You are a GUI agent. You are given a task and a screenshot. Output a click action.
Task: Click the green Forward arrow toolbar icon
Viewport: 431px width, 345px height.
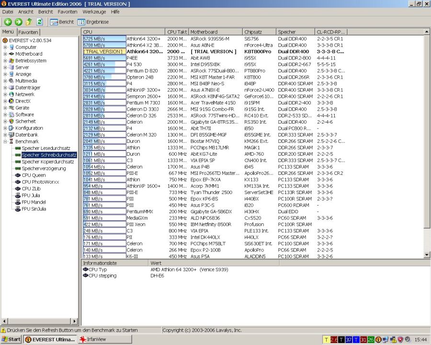[18, 22]
